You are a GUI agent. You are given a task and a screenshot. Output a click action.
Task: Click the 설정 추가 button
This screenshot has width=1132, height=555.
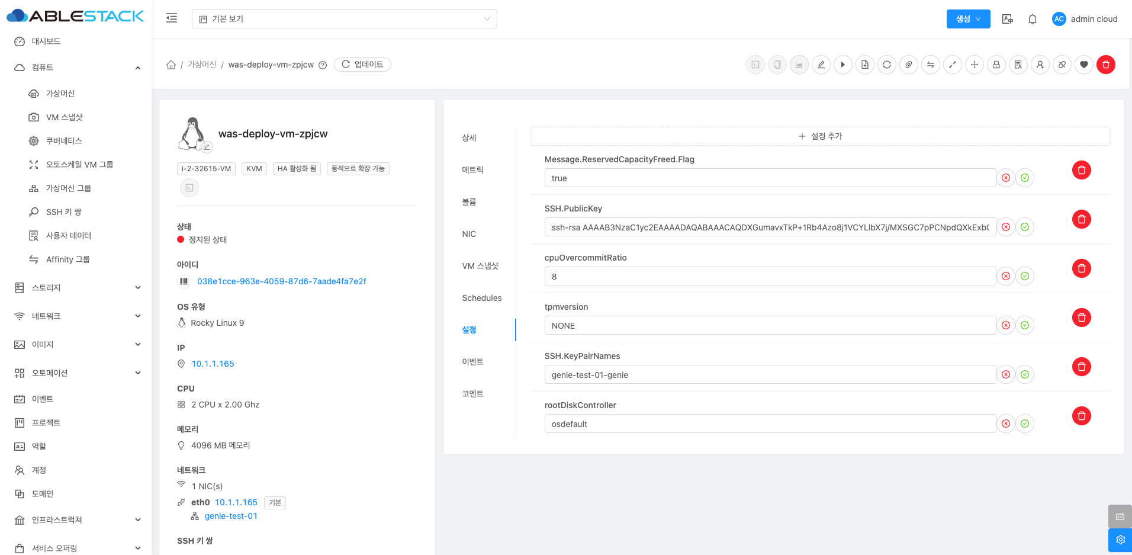point(820,136)
